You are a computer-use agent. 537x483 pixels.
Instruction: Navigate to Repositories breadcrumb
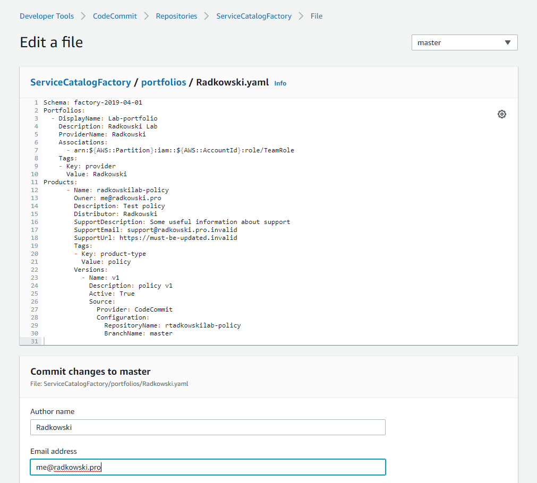click(x=176, y=16)
